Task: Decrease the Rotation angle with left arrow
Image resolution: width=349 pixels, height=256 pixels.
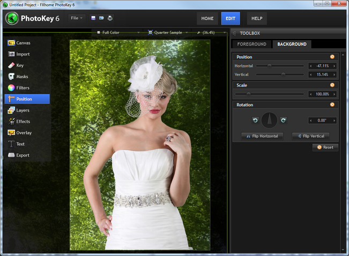Action: pyautogui.click(x=311, y=121)
